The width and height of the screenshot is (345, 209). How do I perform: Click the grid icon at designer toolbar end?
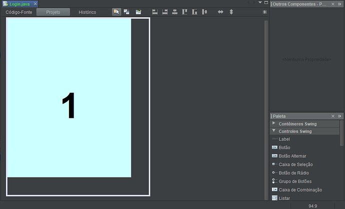[x=264, y=12]
